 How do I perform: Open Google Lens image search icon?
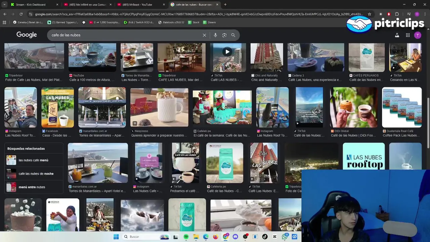click(x=224, y=35)
